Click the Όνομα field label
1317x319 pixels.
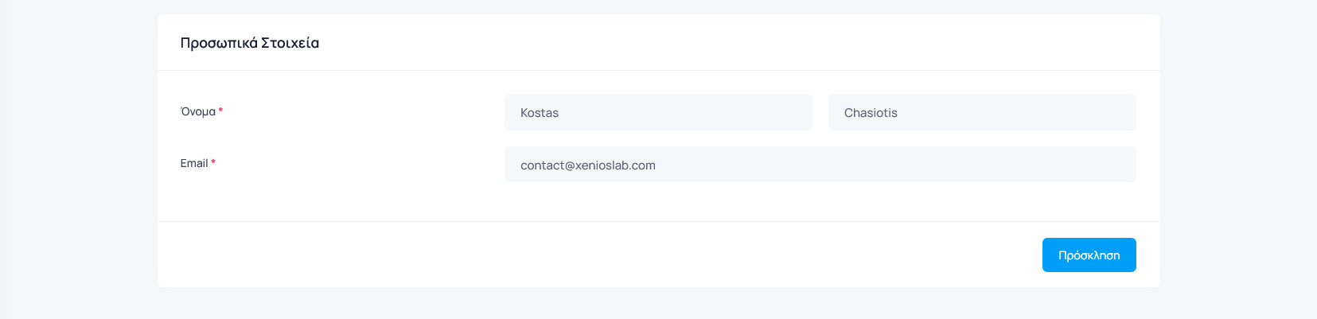click(x=198, y=111)
